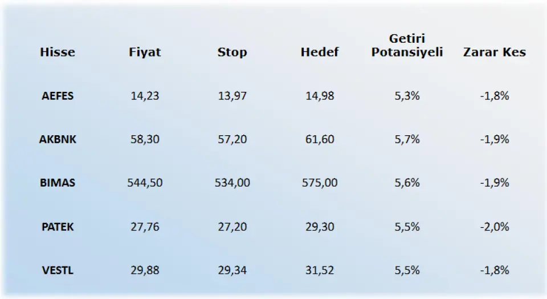Select the BIMAS stock name
The image size is (547, 299).
coord(58,183)
